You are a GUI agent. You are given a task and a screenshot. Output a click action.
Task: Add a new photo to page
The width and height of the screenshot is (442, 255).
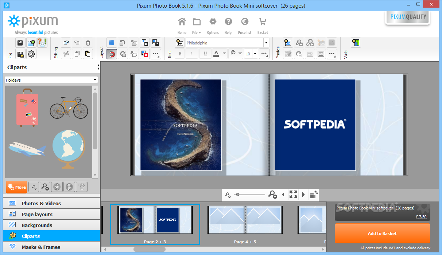(288, 43)
